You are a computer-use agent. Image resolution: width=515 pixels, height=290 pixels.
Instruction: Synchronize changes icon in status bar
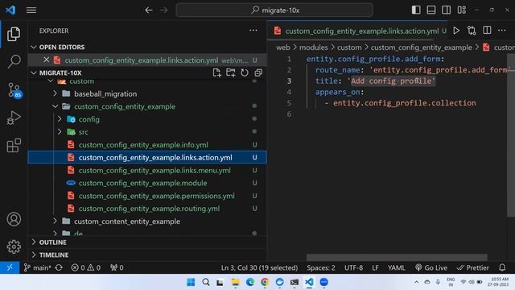click(59, 267)
